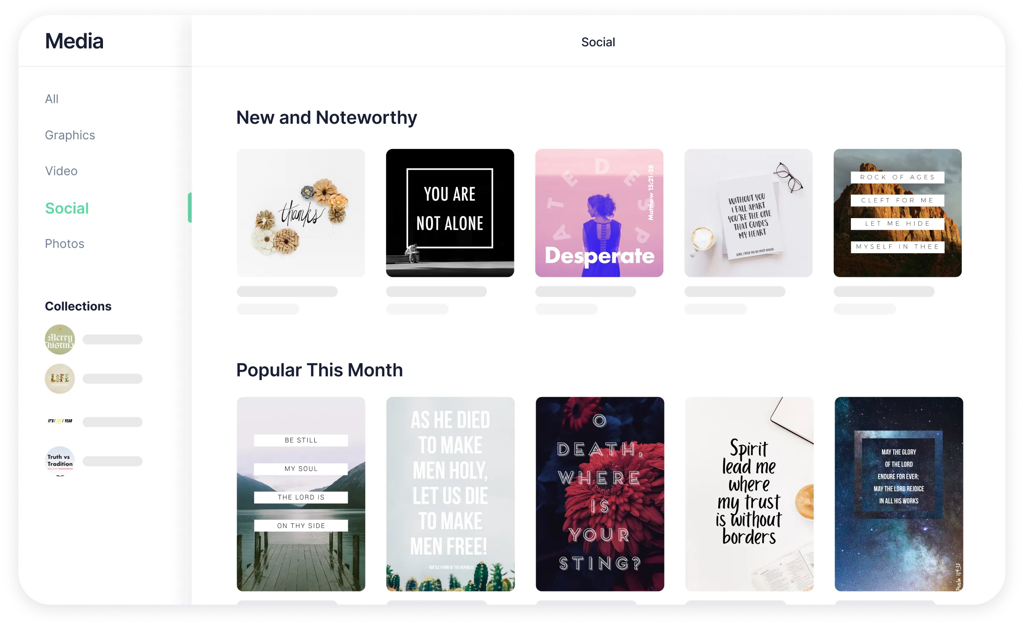Toggle visibility of Video category
Viewport: 1023px width, 626px height.
point(61,171)
